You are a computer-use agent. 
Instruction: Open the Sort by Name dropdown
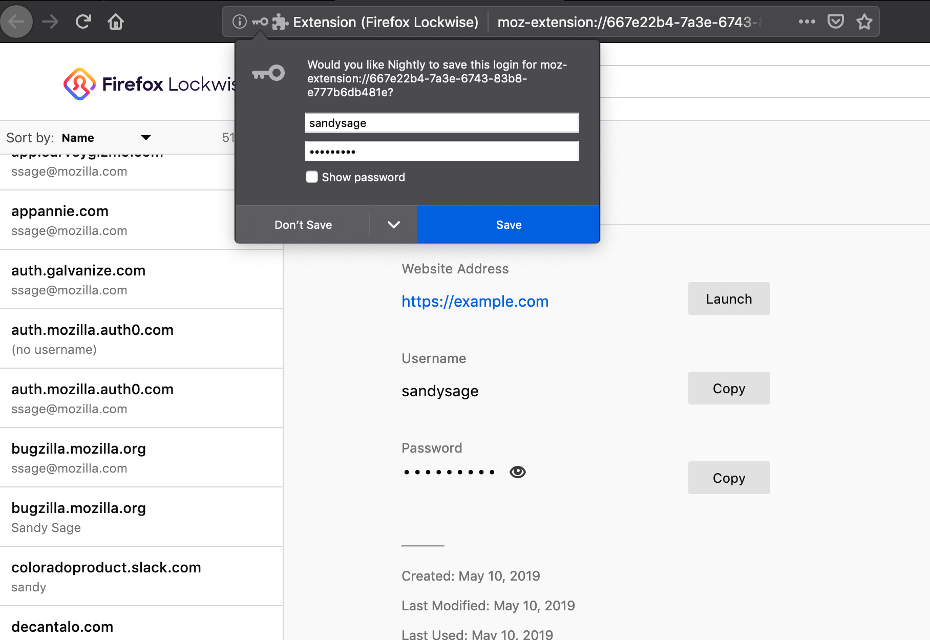[106, 138]
